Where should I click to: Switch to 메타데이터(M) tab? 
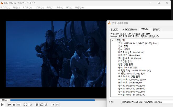130,29
